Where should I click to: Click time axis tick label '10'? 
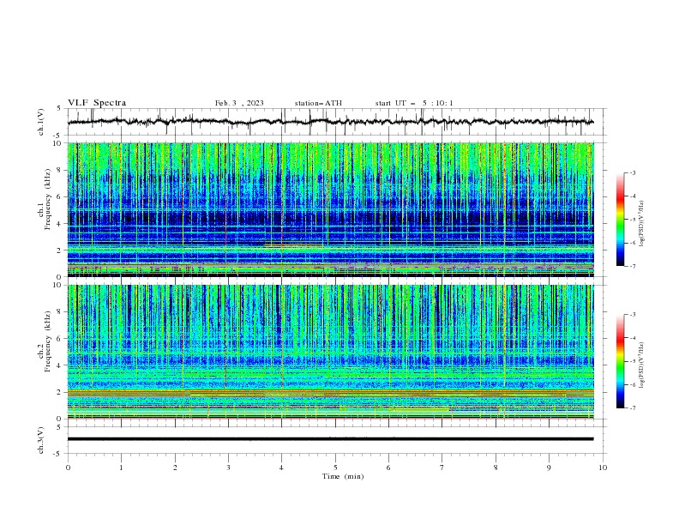click(603, 468)
